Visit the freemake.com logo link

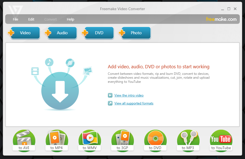[221, 19]
